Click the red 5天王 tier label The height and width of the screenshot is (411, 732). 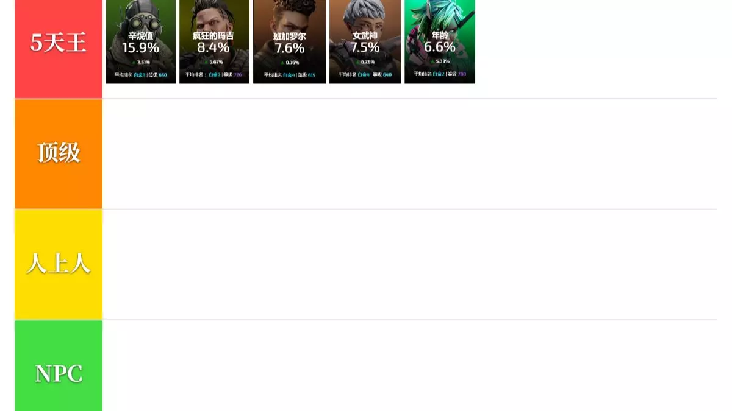coord(59,49)
